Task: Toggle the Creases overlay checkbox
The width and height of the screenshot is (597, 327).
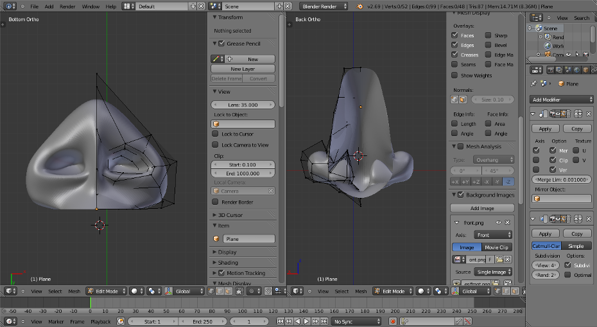Action: point(454,55)
